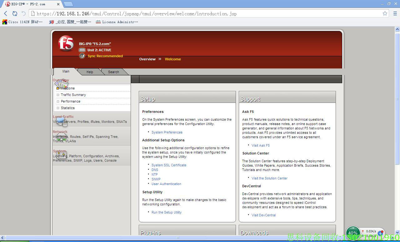Click the Additional Setup Options subheading
This screenshot has height=242, width=400.
[163, 140]
